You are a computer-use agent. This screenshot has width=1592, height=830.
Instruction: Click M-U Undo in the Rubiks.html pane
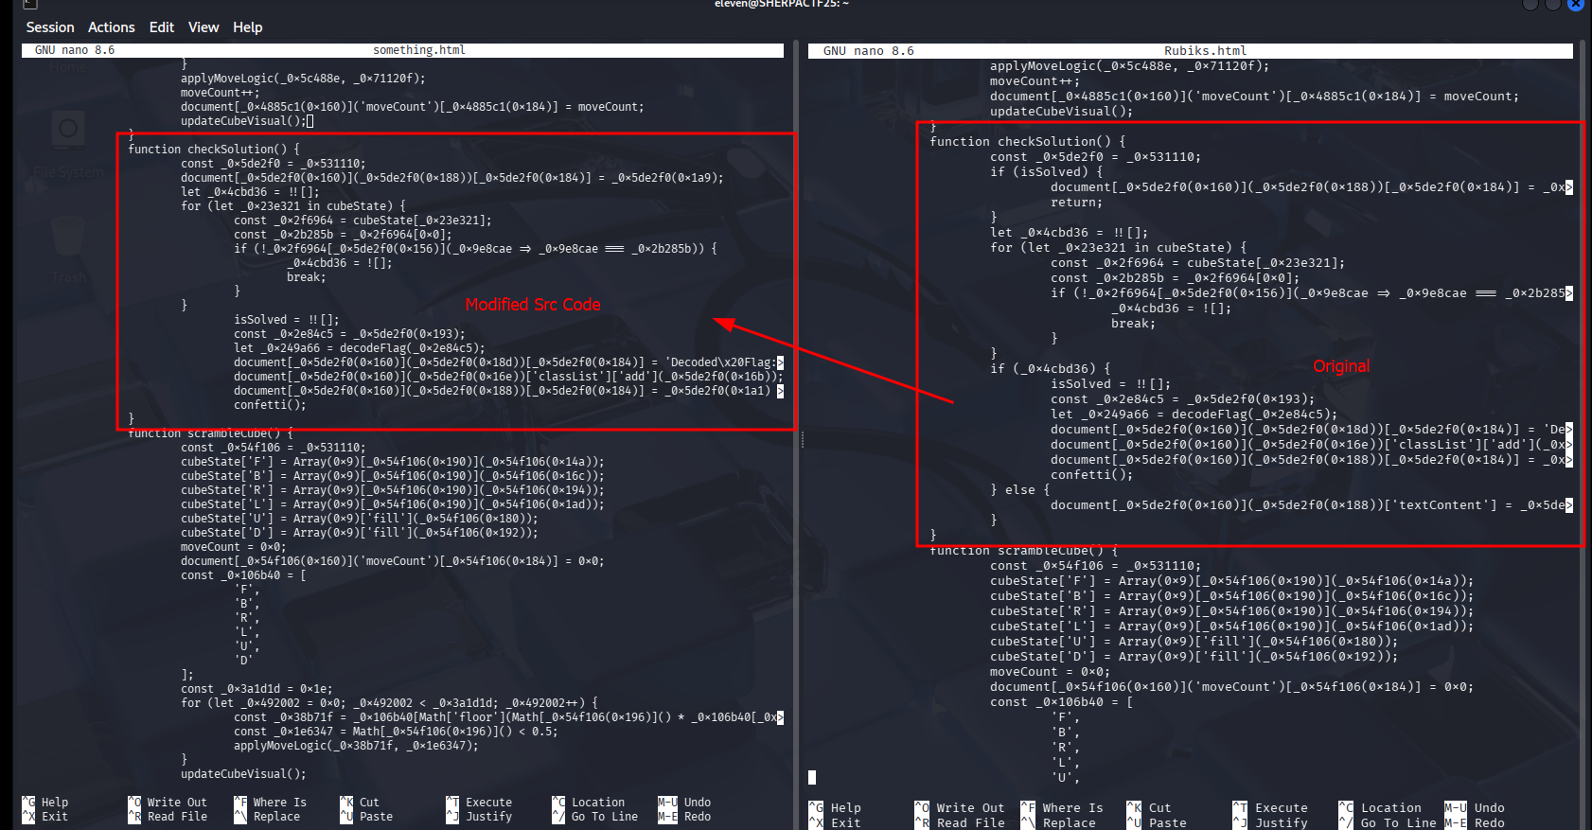pos(1475,808)
